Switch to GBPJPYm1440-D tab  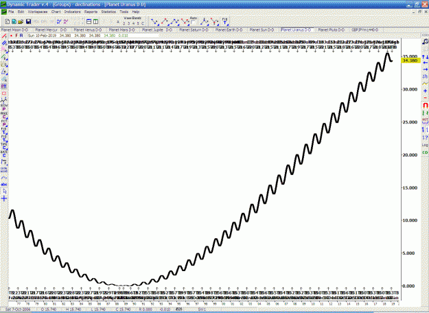[x=365, y=30]
